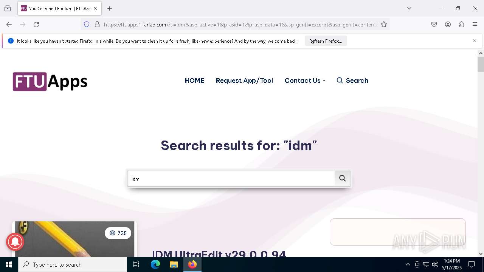Click the Firefox taskbar icon
The width and height of the screenshot is (484, 272).
click(x=192, y=264)
